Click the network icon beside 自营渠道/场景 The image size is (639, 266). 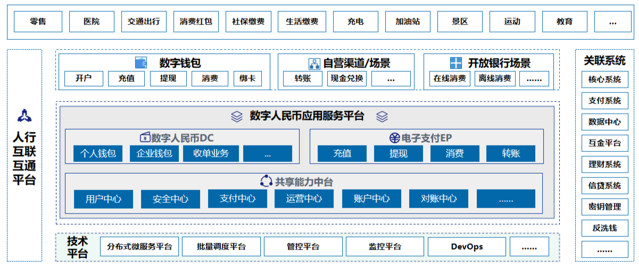coord(314,63)
